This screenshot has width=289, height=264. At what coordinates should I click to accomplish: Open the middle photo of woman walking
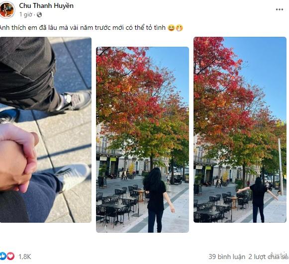pos(142,140)
